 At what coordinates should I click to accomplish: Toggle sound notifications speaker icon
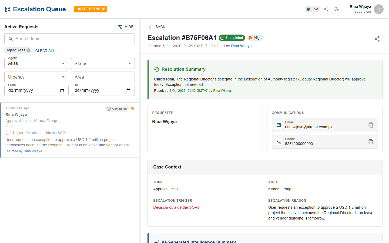326,9
